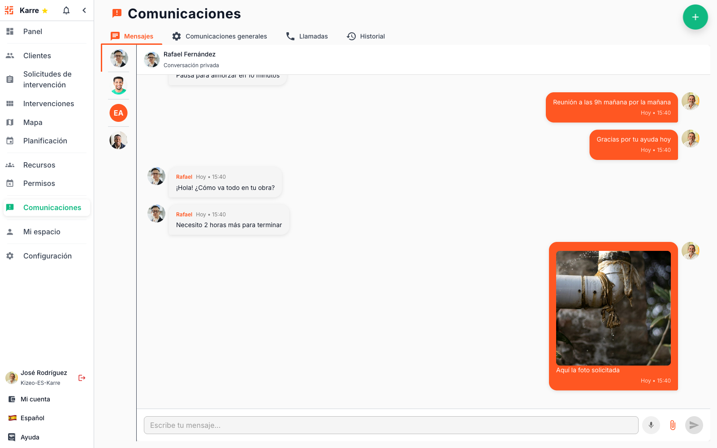Click the message input field
Screen dimensions: 717x448
pyautogui.click(x=390, y=425)
